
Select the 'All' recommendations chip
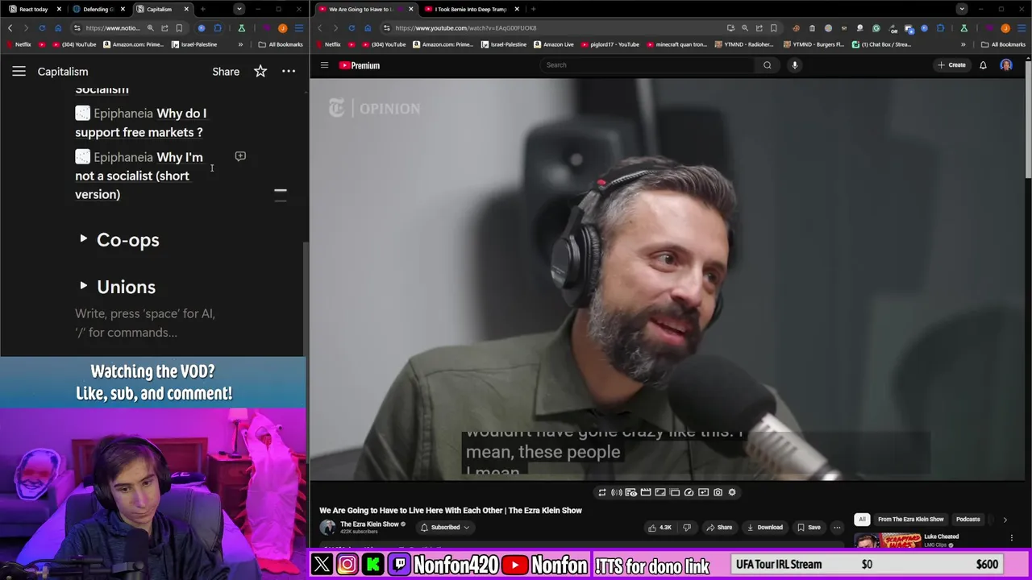coord(862,520)
